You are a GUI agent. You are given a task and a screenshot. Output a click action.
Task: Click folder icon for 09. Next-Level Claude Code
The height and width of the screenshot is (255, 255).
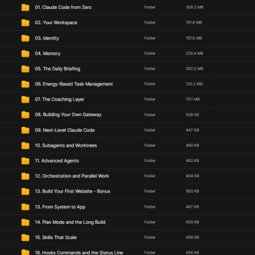point(25,130)
